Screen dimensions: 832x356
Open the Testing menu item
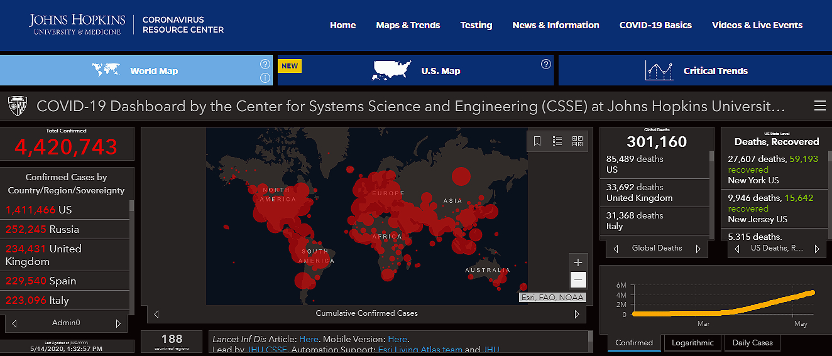click(476, 25)
